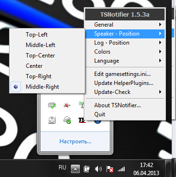Select Update HelperPlugins... menu entry

[x=125, y=83]
